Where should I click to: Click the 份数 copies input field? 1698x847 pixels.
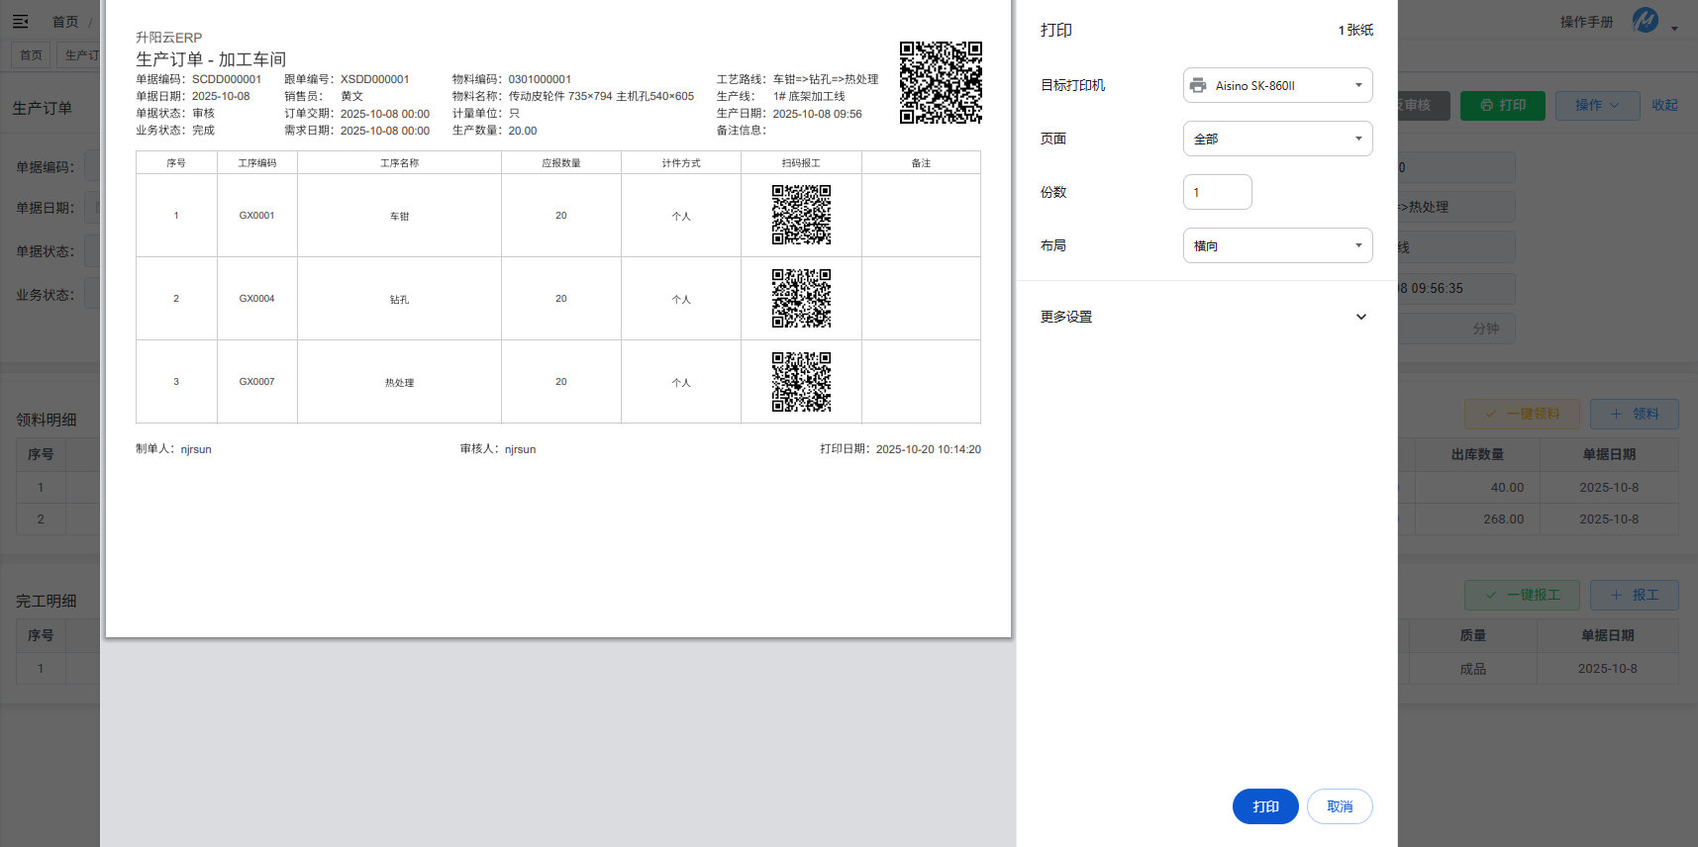1217,192
